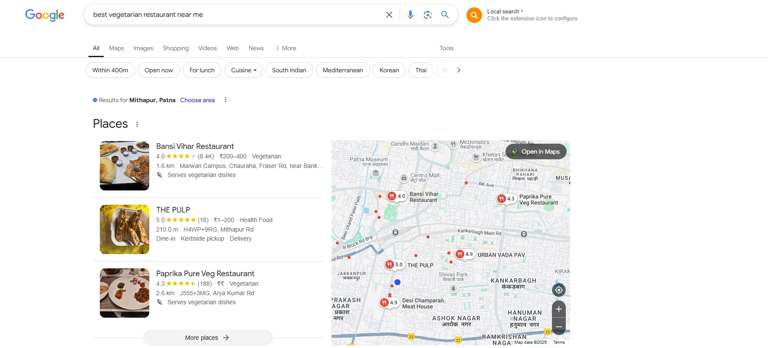This screenshot has height=348, width=768.
Task: Click the McDonald's map marker
Action: pyautogui.click(x=453, y=144)
